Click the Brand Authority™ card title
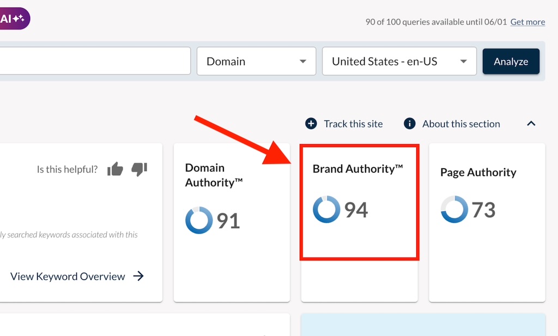Viewport: 558px width, 336px height. click(x=357, y=169)
